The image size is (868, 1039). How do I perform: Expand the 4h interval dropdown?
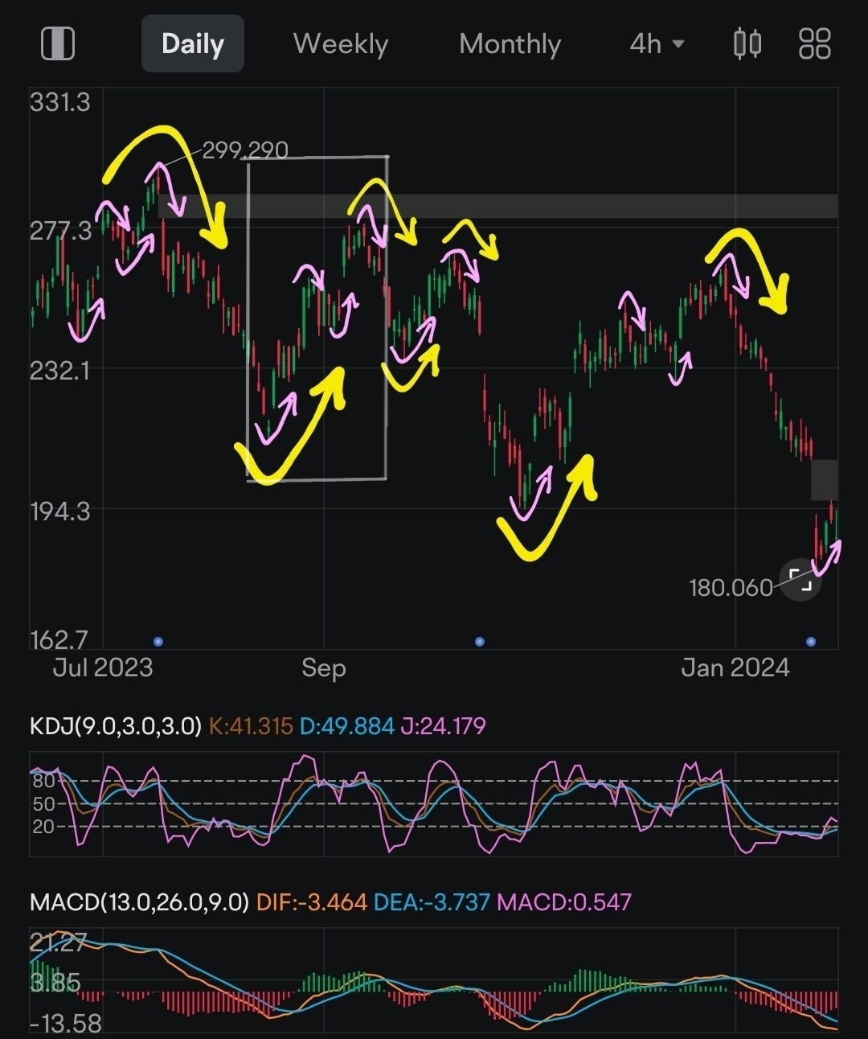click(x=657, y=43)
